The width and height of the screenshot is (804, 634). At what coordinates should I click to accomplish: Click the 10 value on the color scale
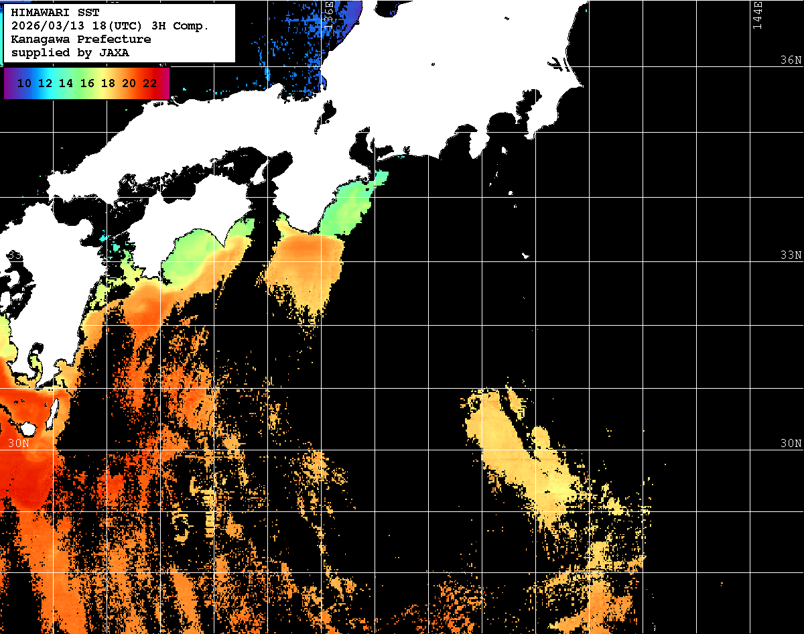click(25, 84)
